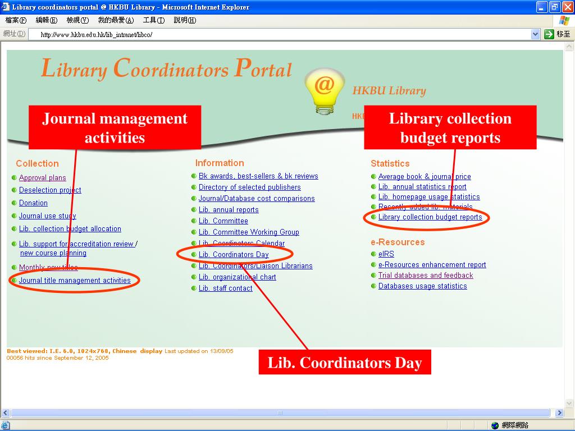Click the horizontal scrollbar thumb
The height and width of the screenshot is (431, 575).
coord(280,412)
